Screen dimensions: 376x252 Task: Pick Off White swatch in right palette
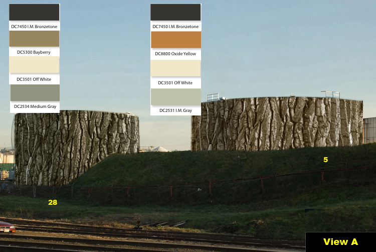175,68
